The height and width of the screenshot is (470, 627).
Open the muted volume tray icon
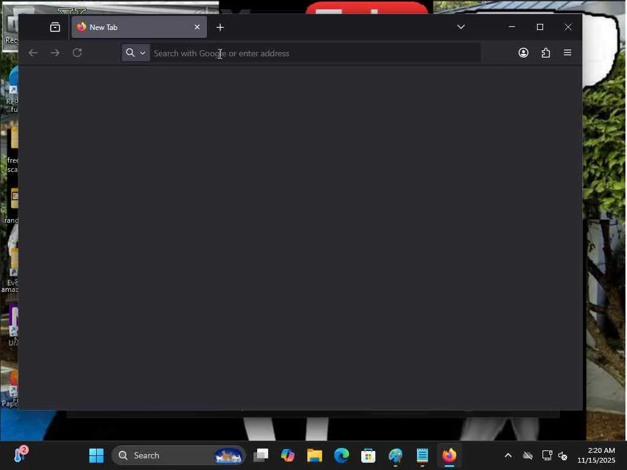point(563,455)
